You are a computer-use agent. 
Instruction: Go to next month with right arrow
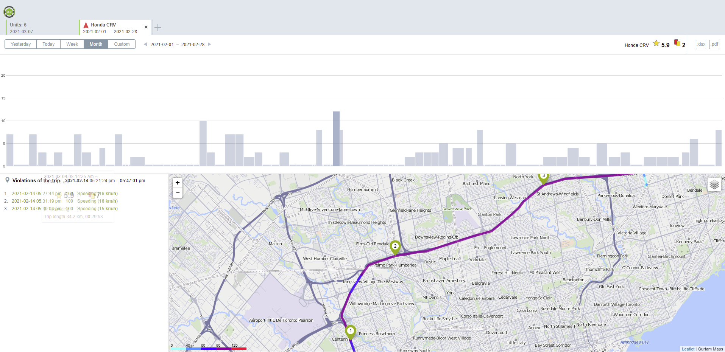[x=209, y=44]
